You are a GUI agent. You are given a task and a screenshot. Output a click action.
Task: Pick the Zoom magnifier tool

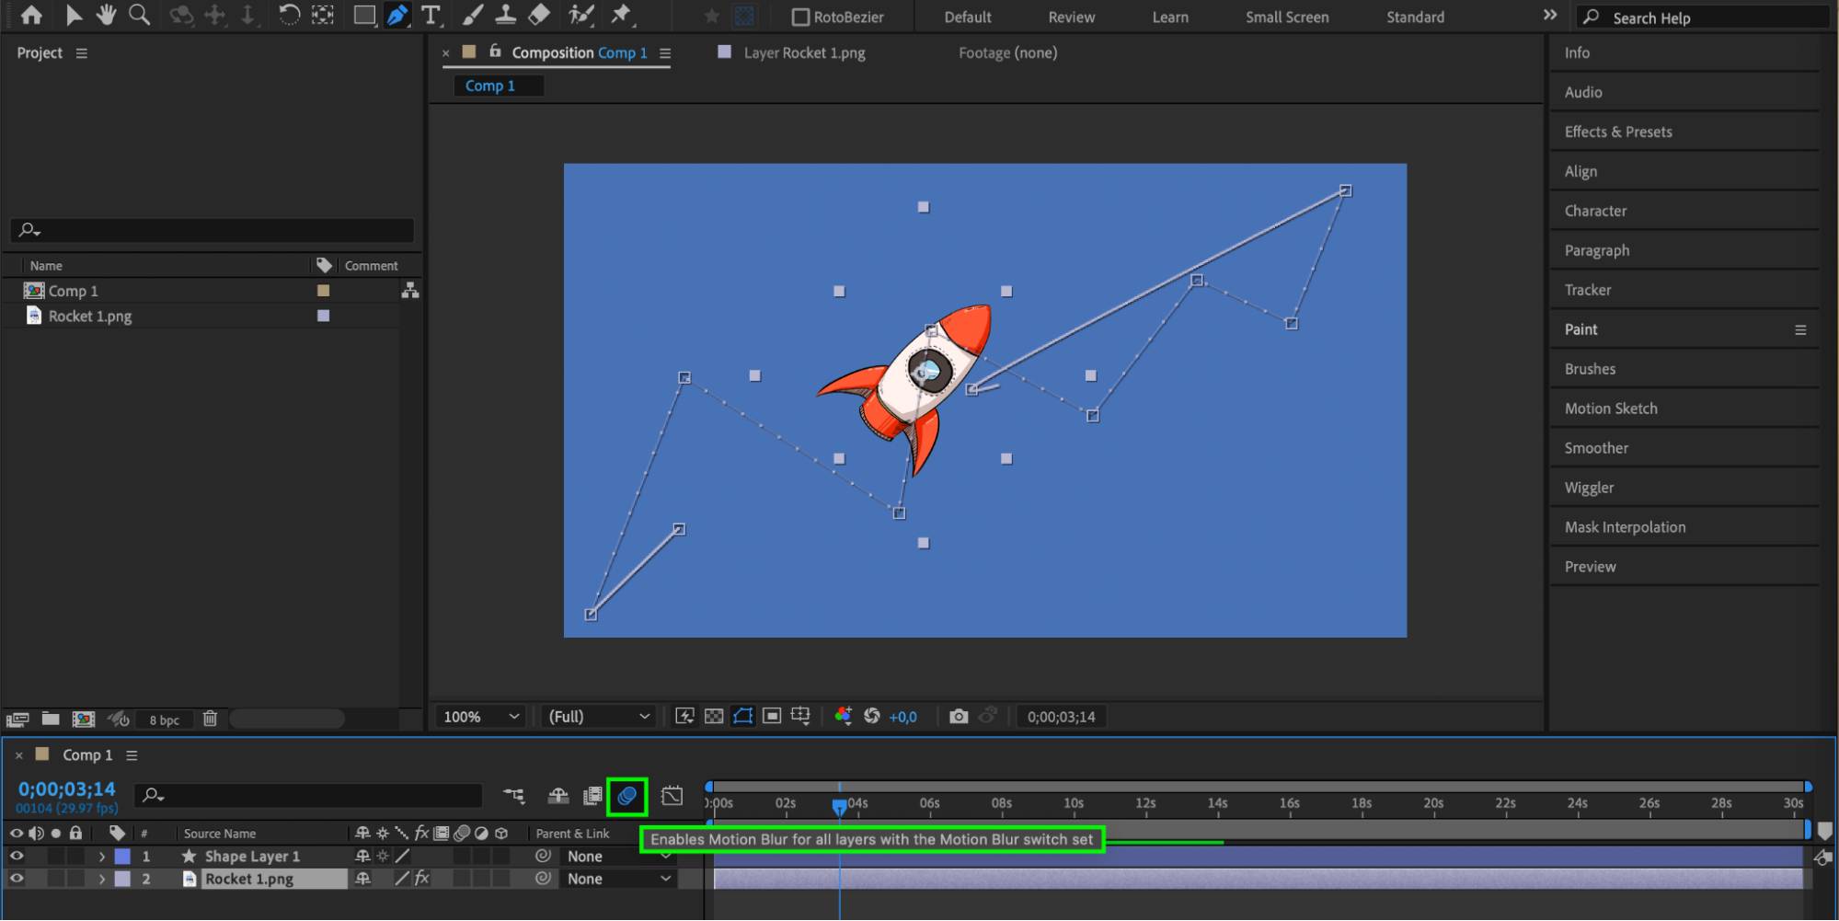click(140, 16)
